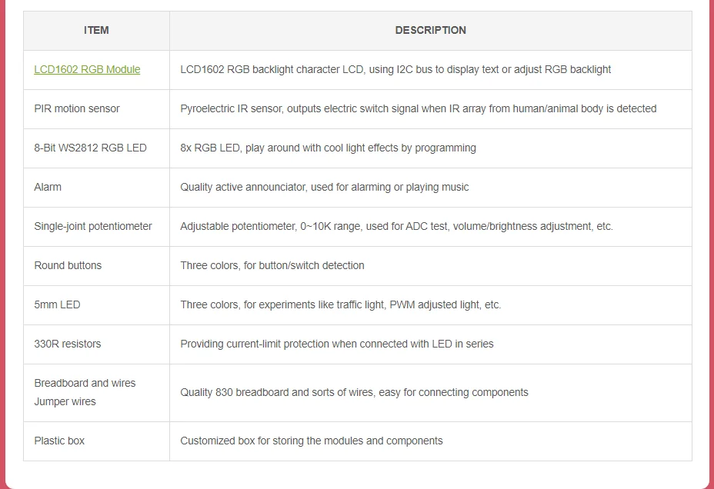Click the 330R resistors item cell
714x489 pixels.
(68, 344)
